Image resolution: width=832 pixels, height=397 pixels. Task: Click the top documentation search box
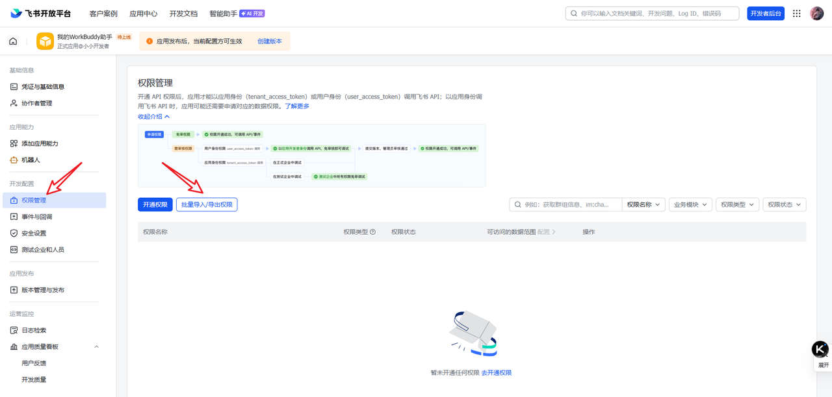pyautogui.click(x=652, y=14)
